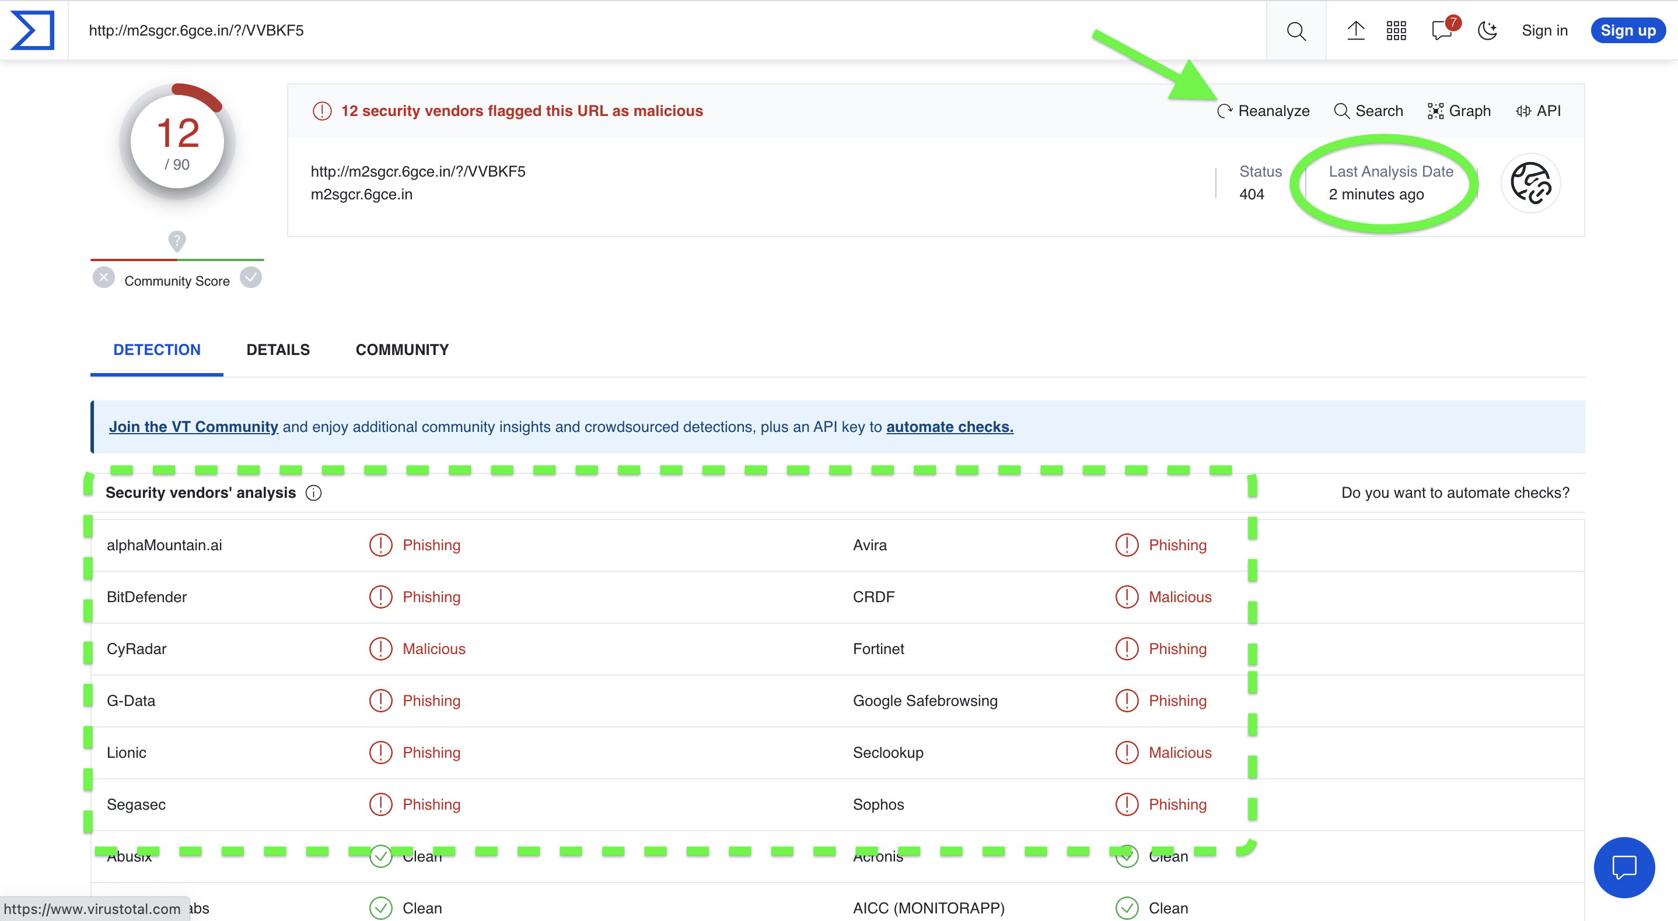Click info icon next to Security vendors' analysis
The width and height of the screenshot is (1678, 921).
(x=313, y=493)
